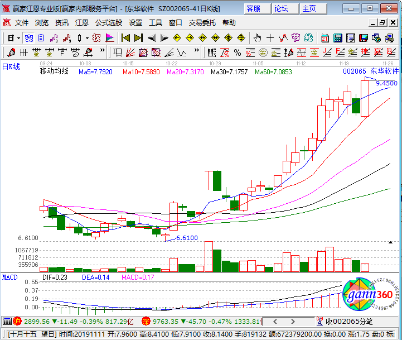Select the 日 period icon
Viewport: 402px width, 340px height.
(11, 39)
